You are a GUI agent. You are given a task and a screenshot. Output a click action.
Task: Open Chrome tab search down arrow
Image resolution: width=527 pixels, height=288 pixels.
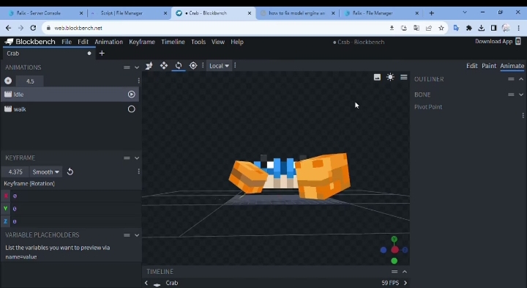click(465, 12)
